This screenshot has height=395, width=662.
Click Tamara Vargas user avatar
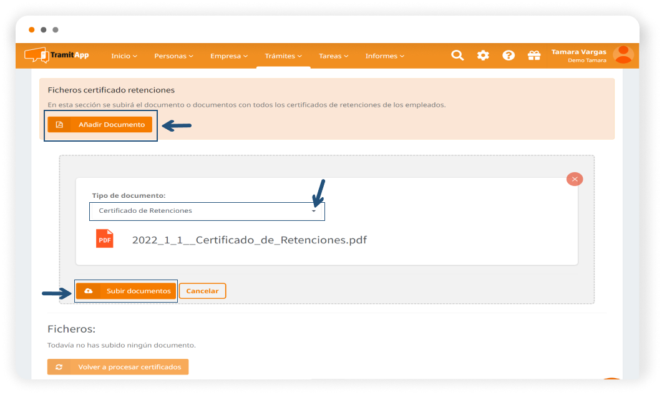point(623,55)
